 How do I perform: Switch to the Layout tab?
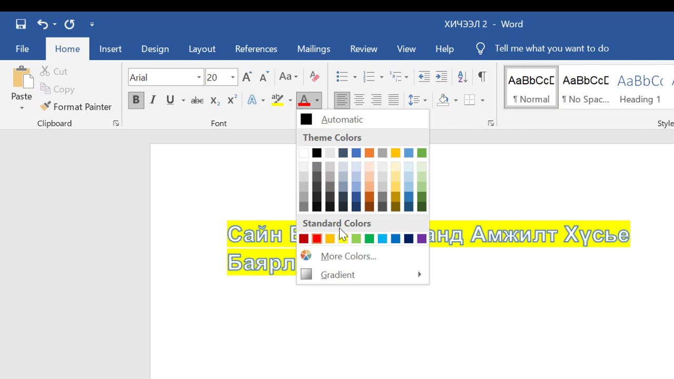(202, 49)
